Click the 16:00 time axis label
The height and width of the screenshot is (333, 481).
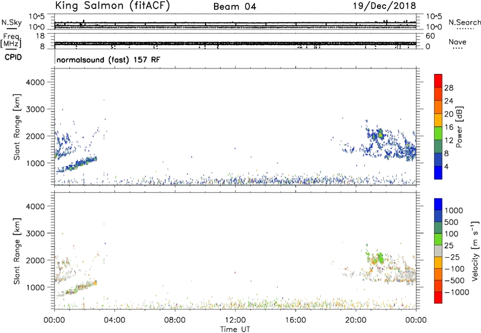coord(295,320)
